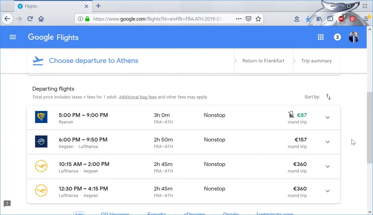This screenshot has height=215, width=373.
Task: Close the Flights tab
Action: pos(86,6)
